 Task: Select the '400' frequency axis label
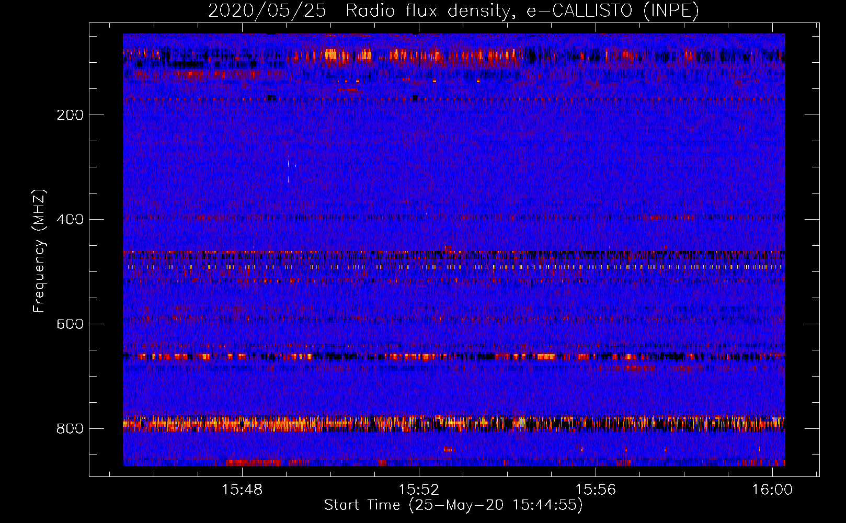70,220
